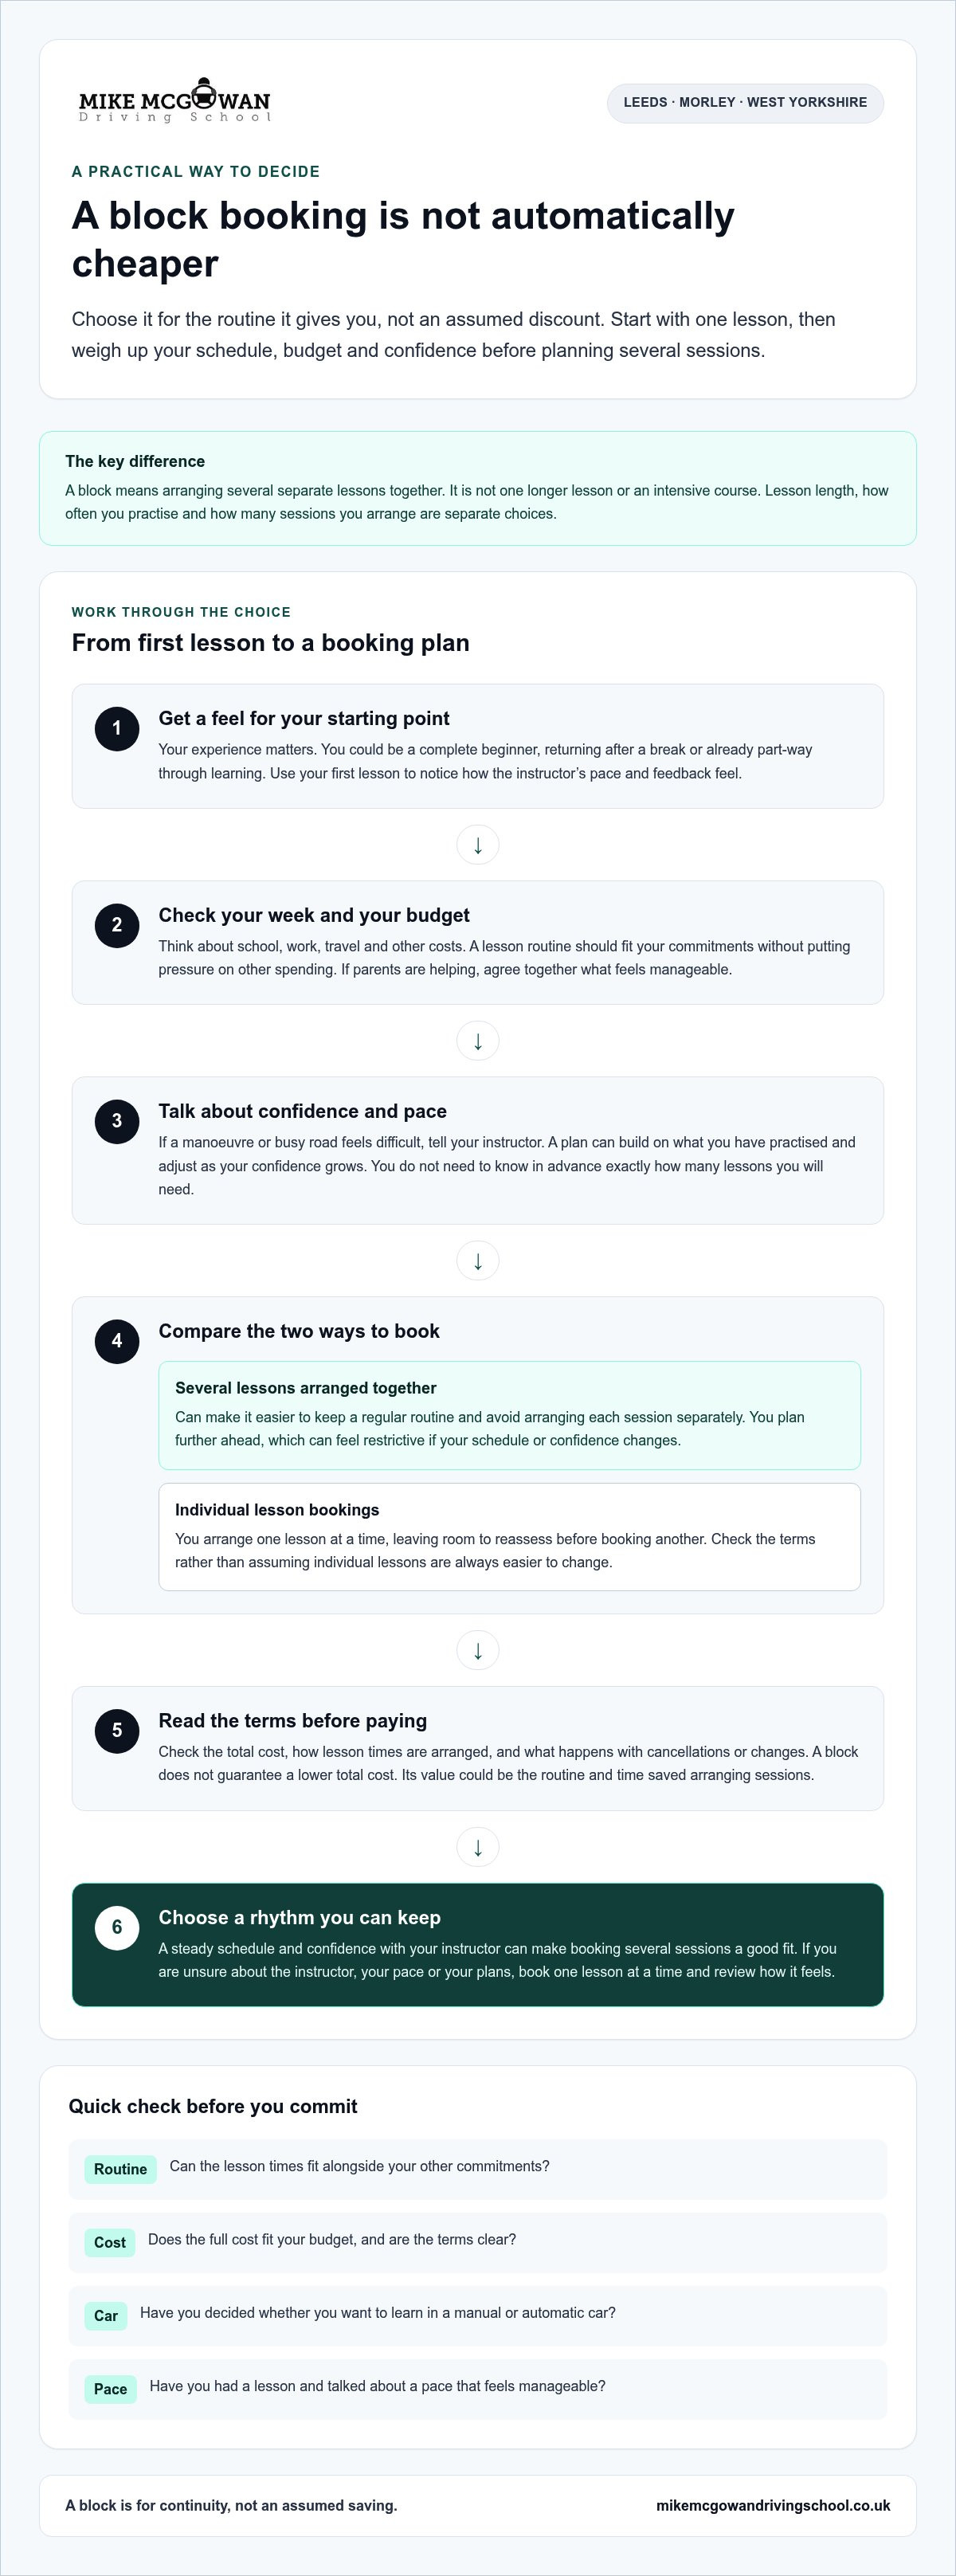
Task: Select the Individual lesson bookings card
Action: pos(510,1537)
